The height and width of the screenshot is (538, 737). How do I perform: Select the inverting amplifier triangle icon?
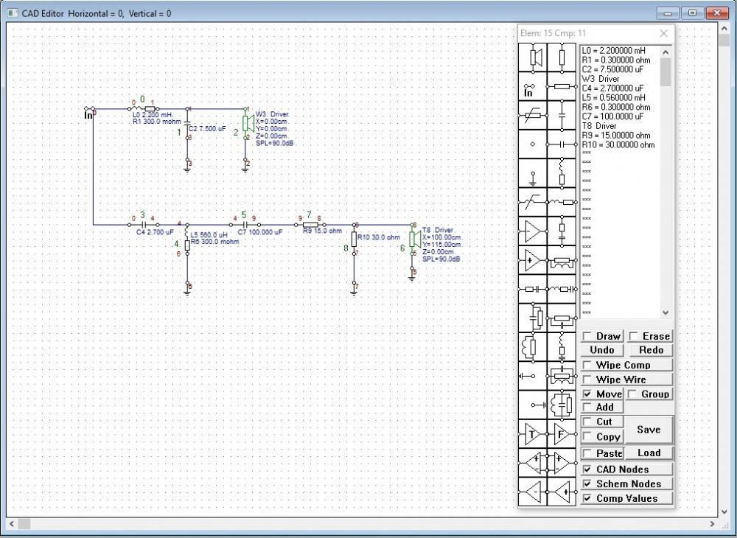pos(533,231)
